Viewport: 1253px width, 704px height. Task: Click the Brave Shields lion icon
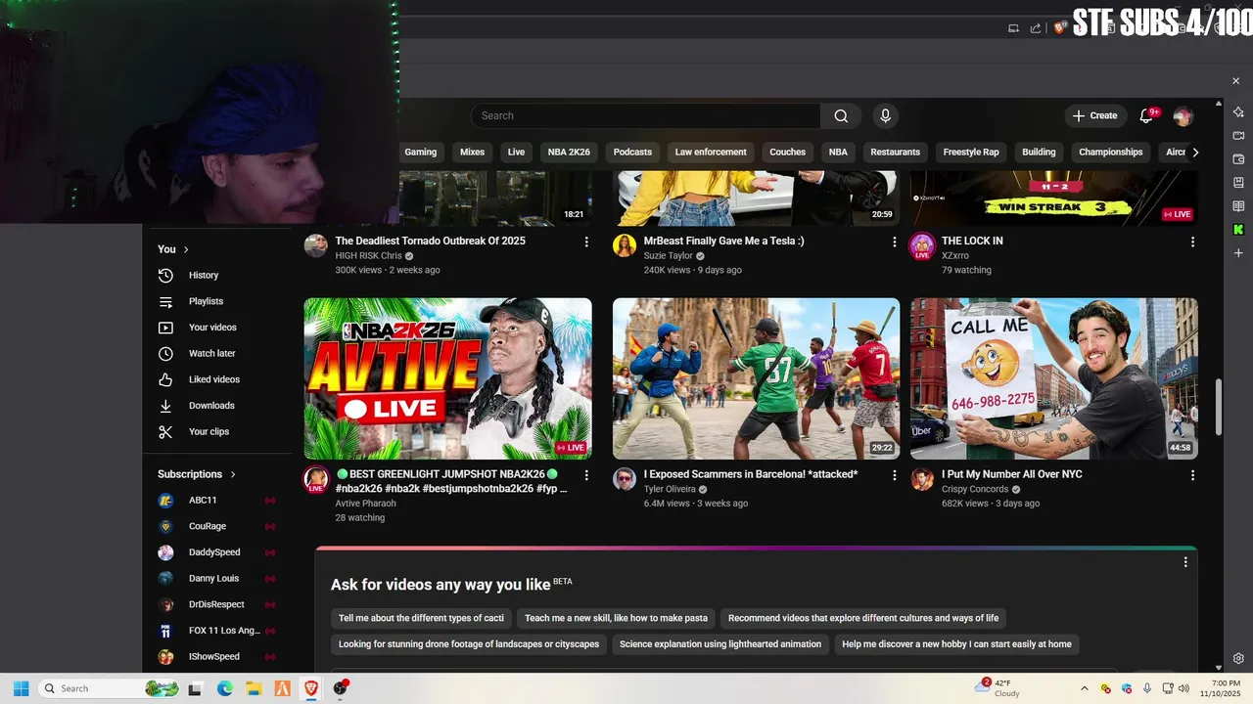[x=1059, y=28]
